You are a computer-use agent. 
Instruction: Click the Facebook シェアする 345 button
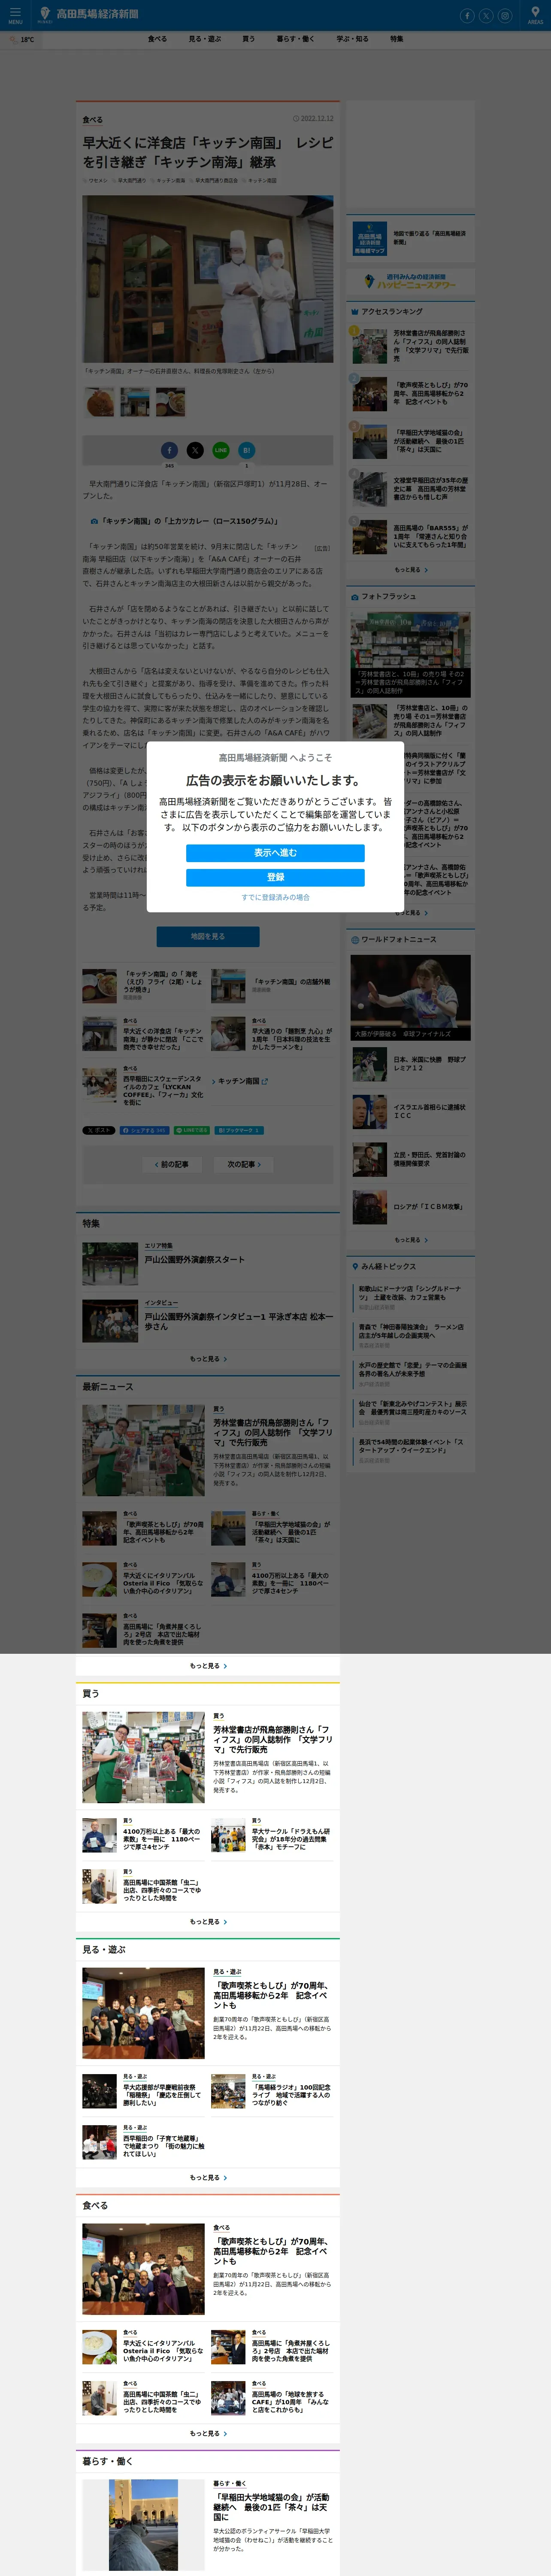click(145, 1130)
